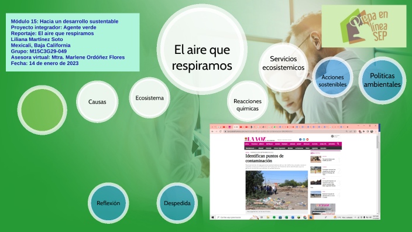Click the search magnifier in the pink nav bar

coord(338,144)
